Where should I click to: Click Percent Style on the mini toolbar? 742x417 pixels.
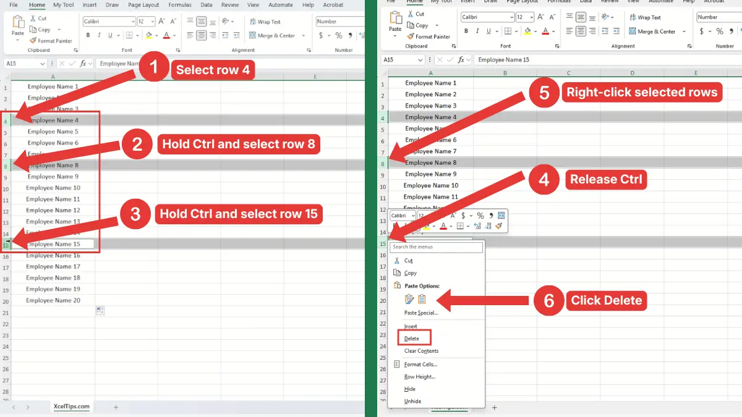(x=480, y=216)
